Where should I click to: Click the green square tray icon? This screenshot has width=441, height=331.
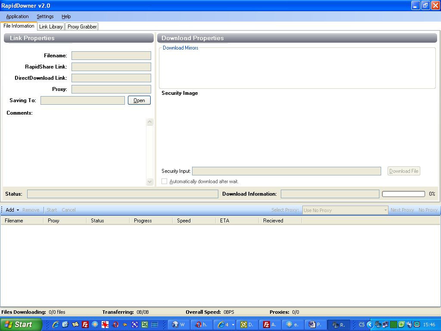[x=394, y=325]
